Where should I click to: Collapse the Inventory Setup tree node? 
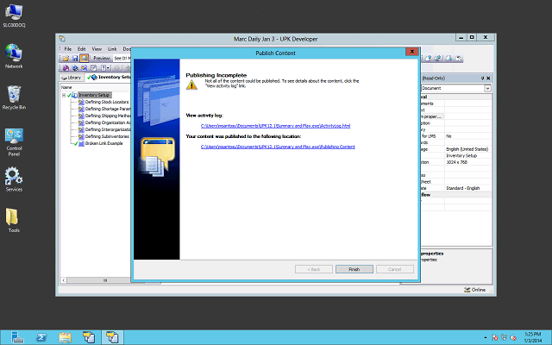[x=64, y=95]
